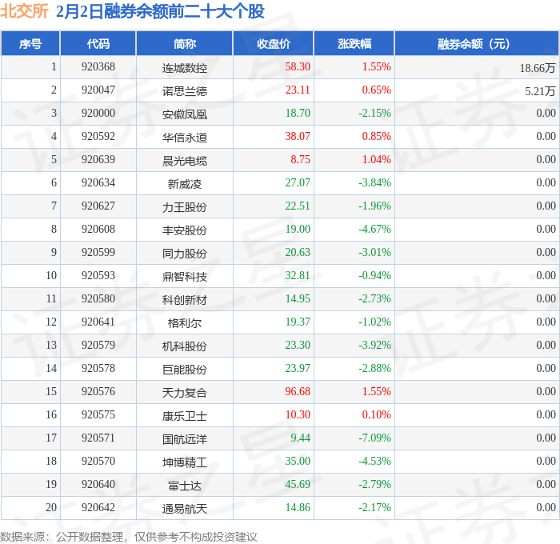Screen dimensions: 560x544
Task: Click change value 0.10%
Action: [x=377, y=415]
